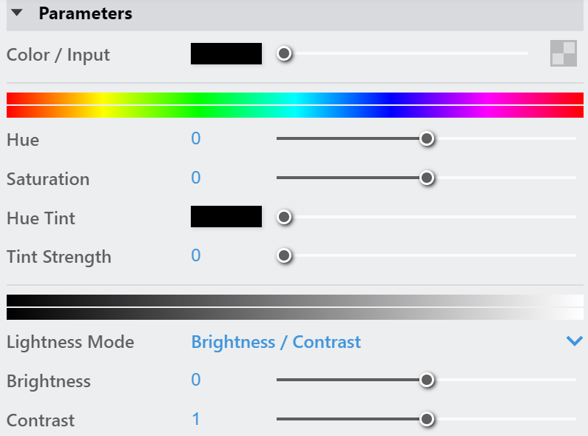Click the Saturation slider handle
The height and width of the screenshot is (436, 588).
pyautogui.click(x=427, y=178)
